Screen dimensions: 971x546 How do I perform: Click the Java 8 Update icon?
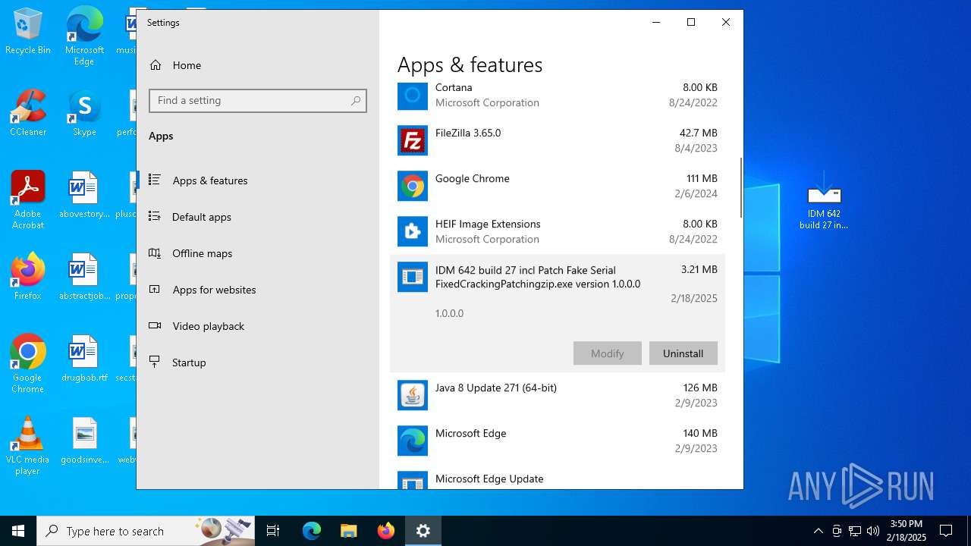point(413,395)
